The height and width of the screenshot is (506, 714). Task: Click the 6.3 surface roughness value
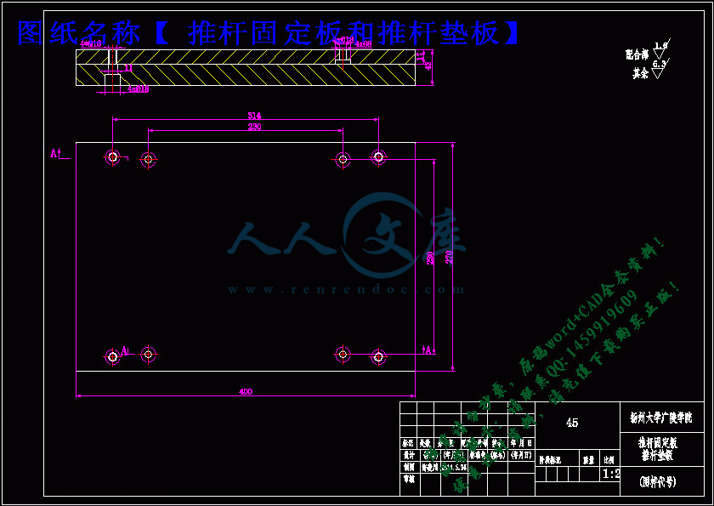tap(659, 65)
